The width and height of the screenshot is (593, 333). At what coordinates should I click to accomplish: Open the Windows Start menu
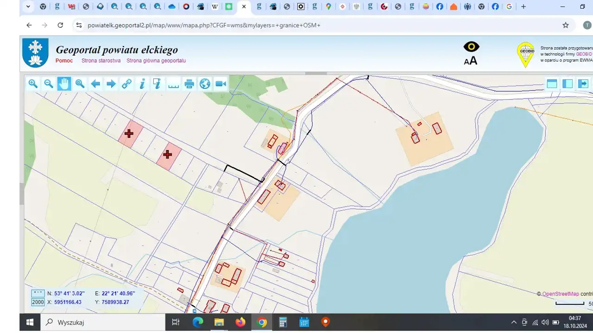point(30,322)
